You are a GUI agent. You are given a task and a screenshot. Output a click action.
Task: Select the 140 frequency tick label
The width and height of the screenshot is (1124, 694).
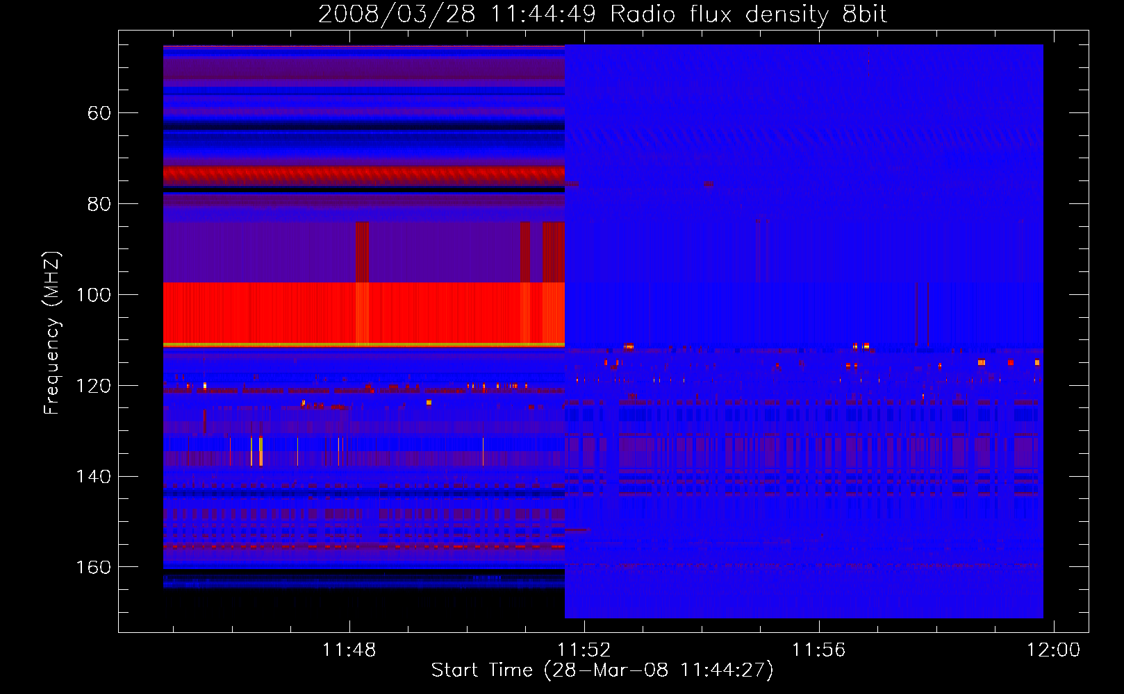pyautogui.click(x=94, y=477)
